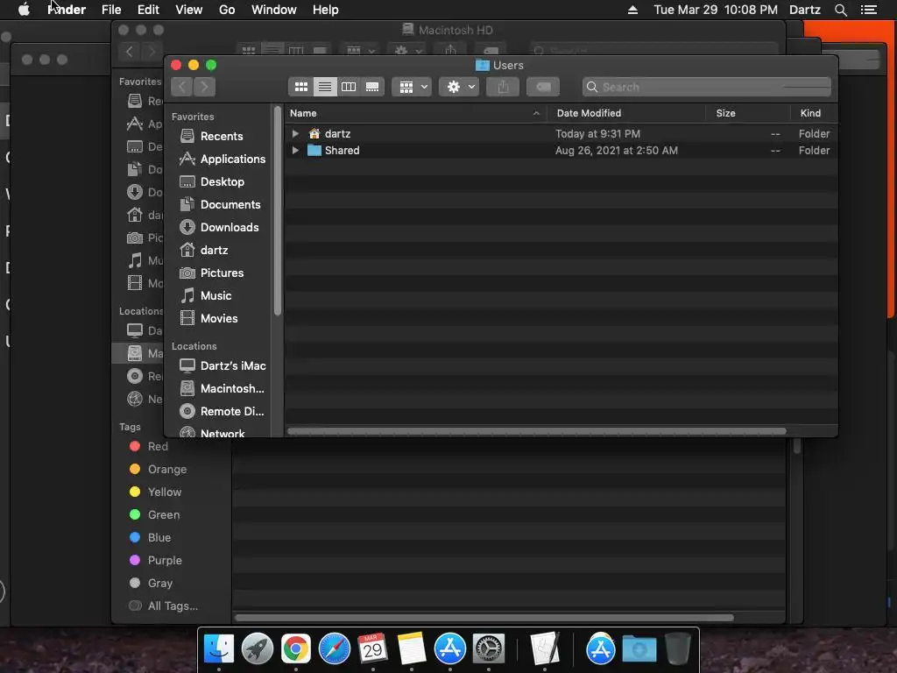Open the Downloads folder stack in Dock
Image resolution: width=897 pixels, height=673 pixels.
(639, 649)
